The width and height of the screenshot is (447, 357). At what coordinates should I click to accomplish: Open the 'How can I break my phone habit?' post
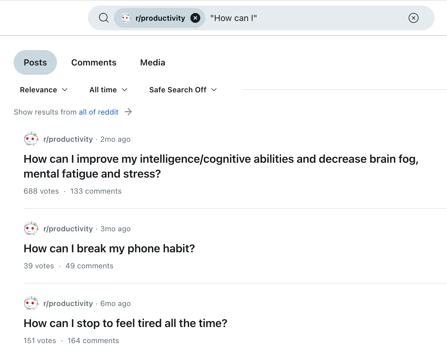(109, 248)
